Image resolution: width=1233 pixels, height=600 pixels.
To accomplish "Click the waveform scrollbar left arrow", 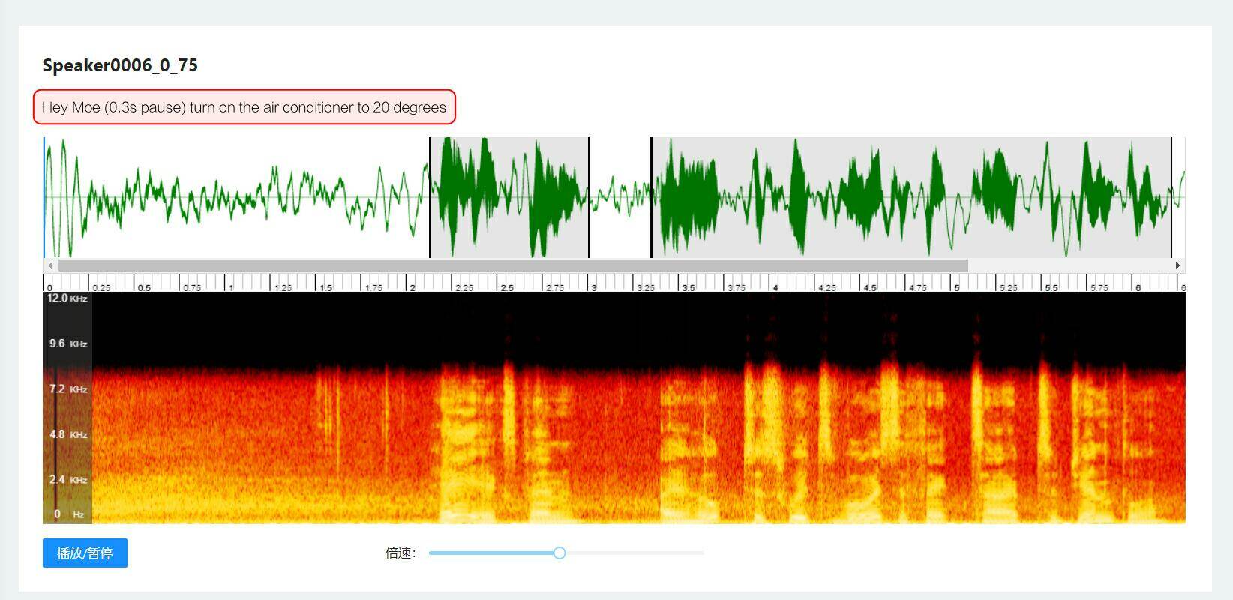I will click(x=50, y=265).
